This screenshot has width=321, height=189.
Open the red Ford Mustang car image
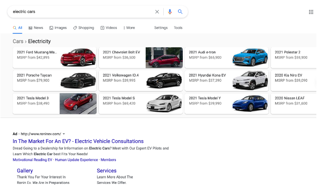click(x=78, y=58)
